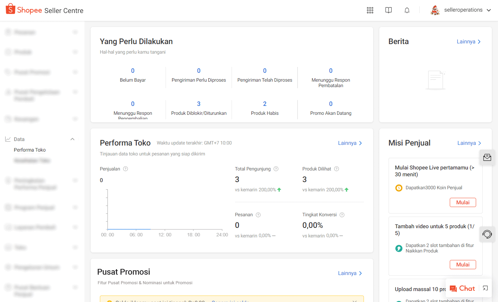This screenshot has width=498, height=302.
Task: Collapse the Data sidebar section
Action: pyautogui.click(x=73, y=139)
